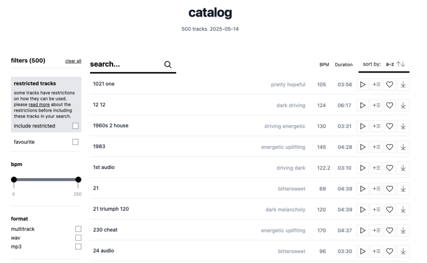Favourite the track "1960s 2 house"
Image resolution: width=427 pixels, height=263 pixels.
390,126
